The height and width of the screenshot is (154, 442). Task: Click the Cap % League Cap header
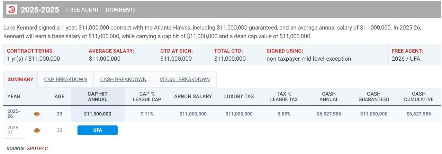click(147, 97)
